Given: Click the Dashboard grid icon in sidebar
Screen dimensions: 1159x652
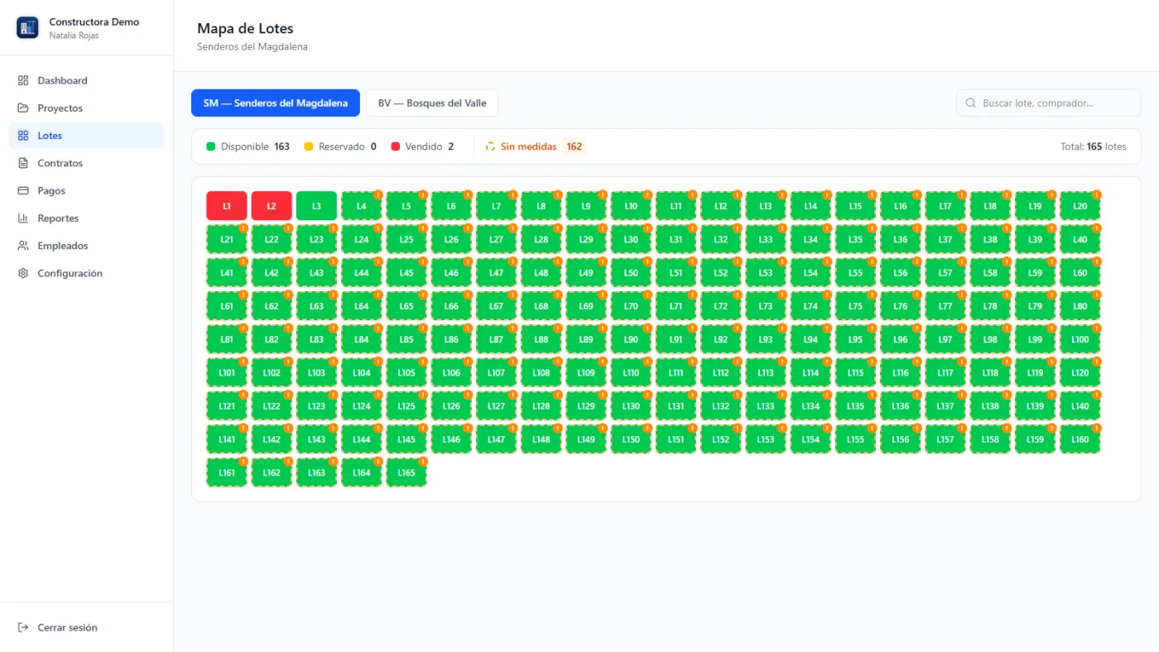Looking at the screenshot, I should click(x=23, y=81).
